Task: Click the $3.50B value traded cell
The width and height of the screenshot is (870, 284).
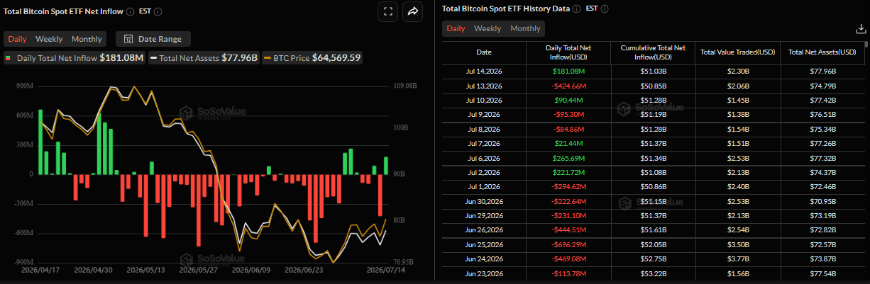Action: [737, 245]
